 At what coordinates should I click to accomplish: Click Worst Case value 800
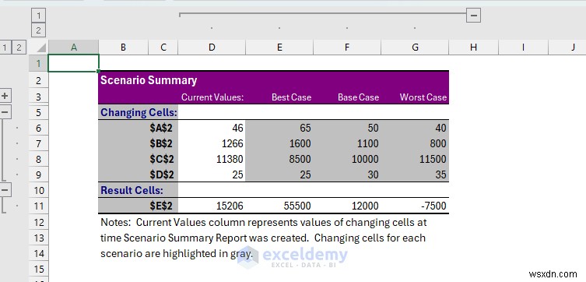[x=415, y=144]
